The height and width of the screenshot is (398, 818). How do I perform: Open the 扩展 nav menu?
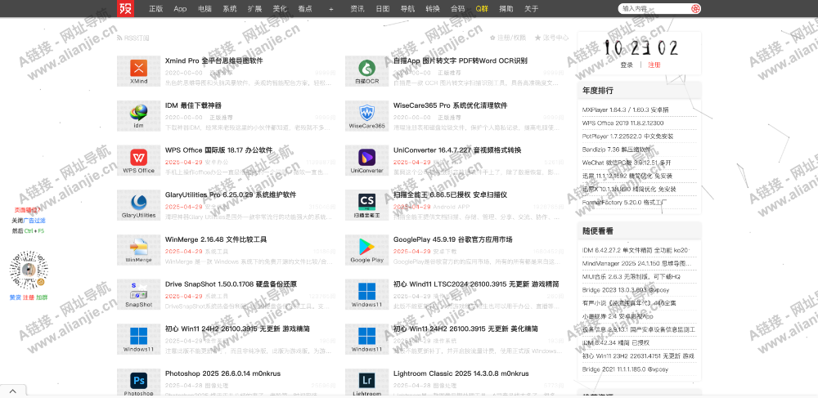click(x=254, y=9)
